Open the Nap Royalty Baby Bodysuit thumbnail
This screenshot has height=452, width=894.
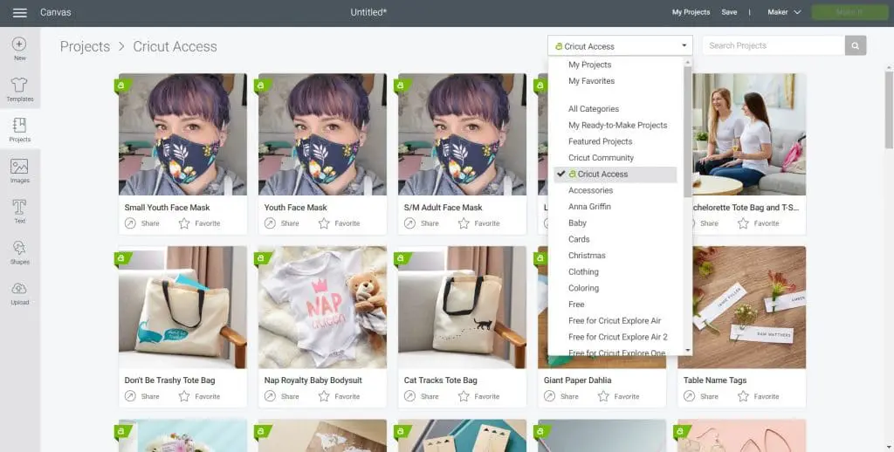point(323,307)
